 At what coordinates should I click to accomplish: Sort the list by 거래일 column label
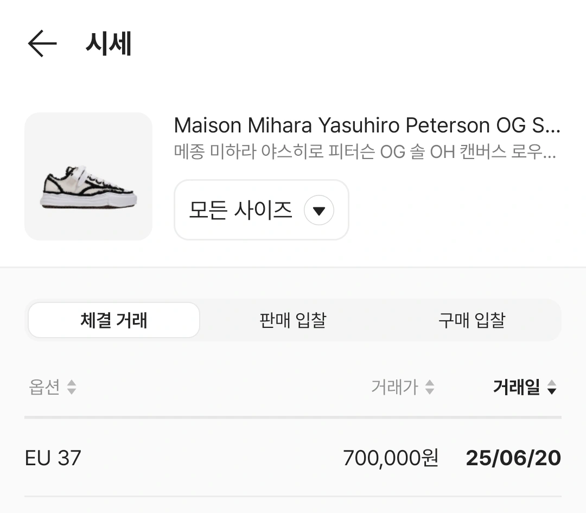pyautogui.click(x=516, y=387)
